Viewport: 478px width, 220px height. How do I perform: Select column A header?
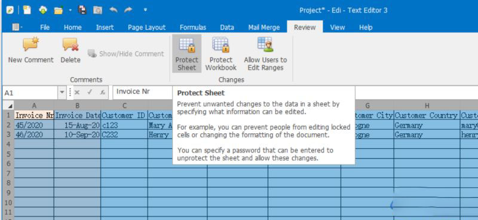click(x=34, y=106)
